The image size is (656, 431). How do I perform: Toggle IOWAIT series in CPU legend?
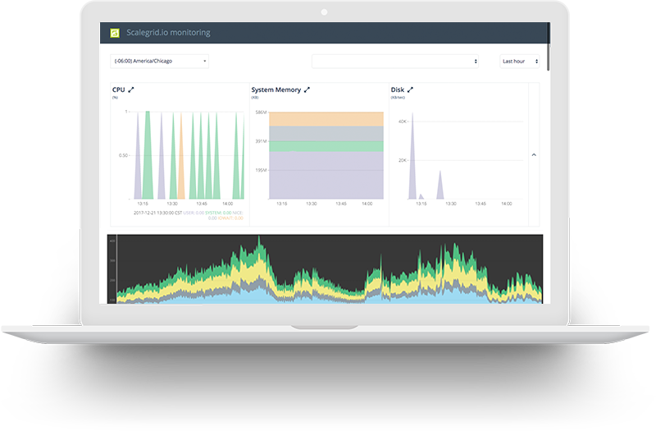(226, 218)
